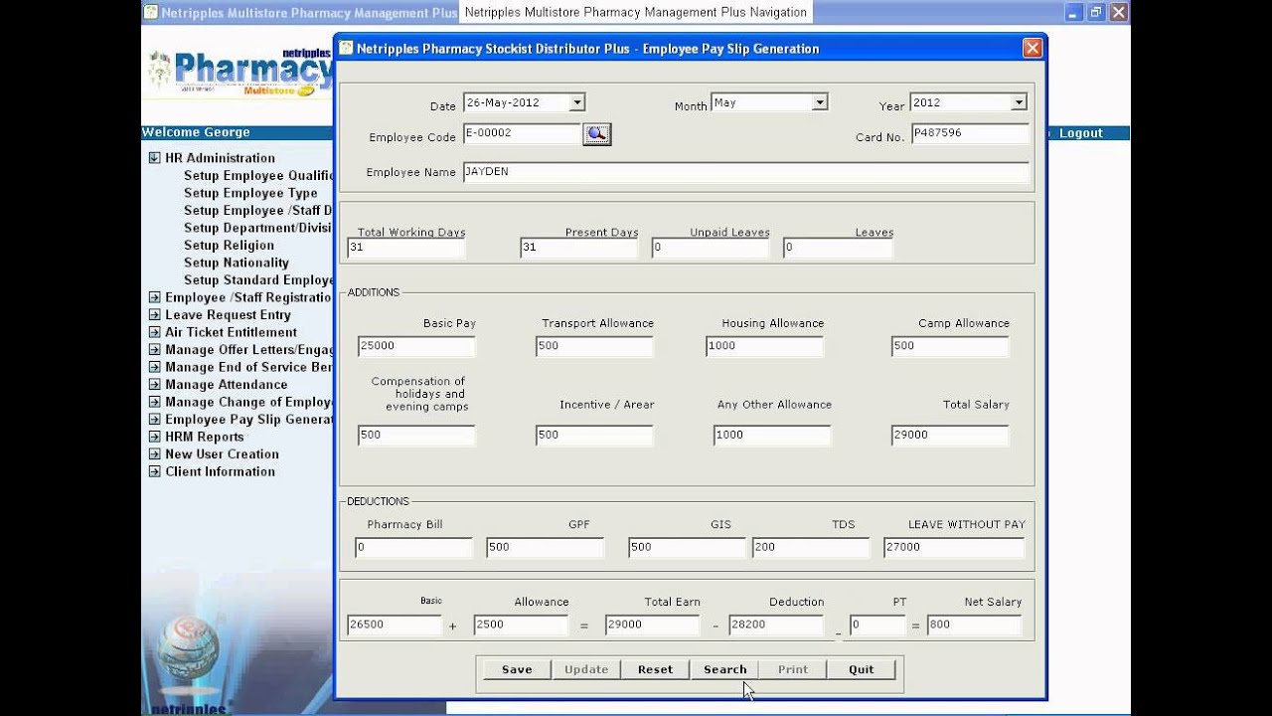The width and height of the screenshot is (1272, 716).
Task: Open the Year dropdown showing 2012
Action: click(x=1019, y=102)
